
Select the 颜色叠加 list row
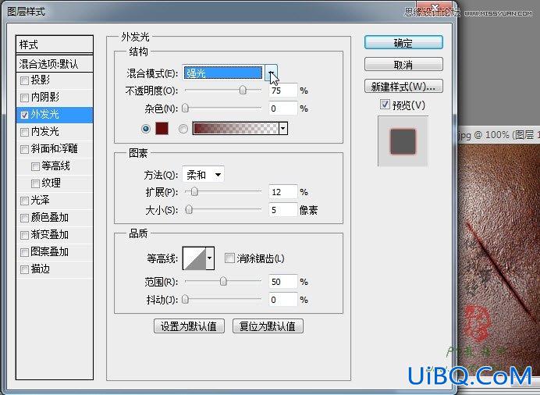55,218
